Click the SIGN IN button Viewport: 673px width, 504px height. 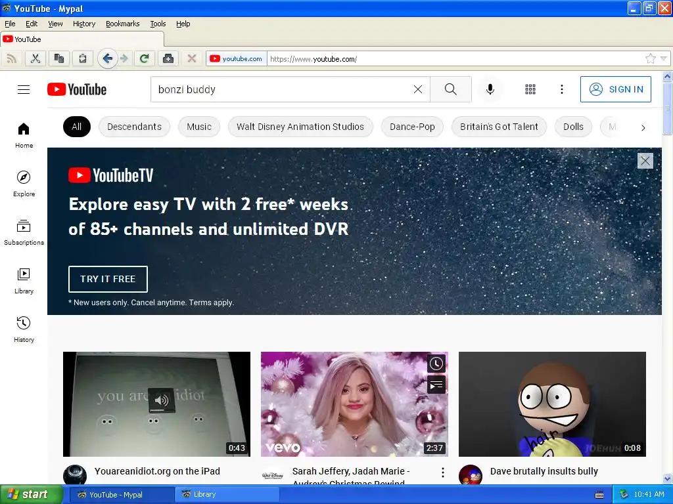(615, 89)
